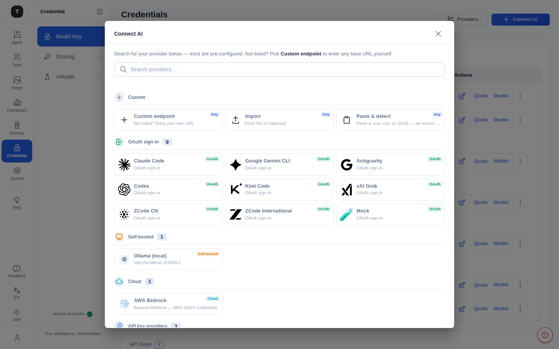Image resolution: width=559 pixels, height=349 pixels.
Task: Choose the Paste & detect card
Action: tap(391, 120)
